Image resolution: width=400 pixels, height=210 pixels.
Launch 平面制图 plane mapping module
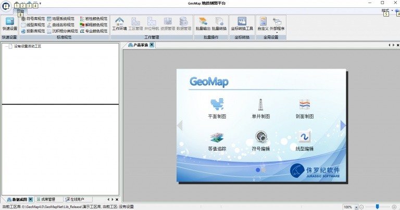point(217,108)
